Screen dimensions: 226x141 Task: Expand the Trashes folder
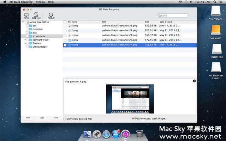25,43
